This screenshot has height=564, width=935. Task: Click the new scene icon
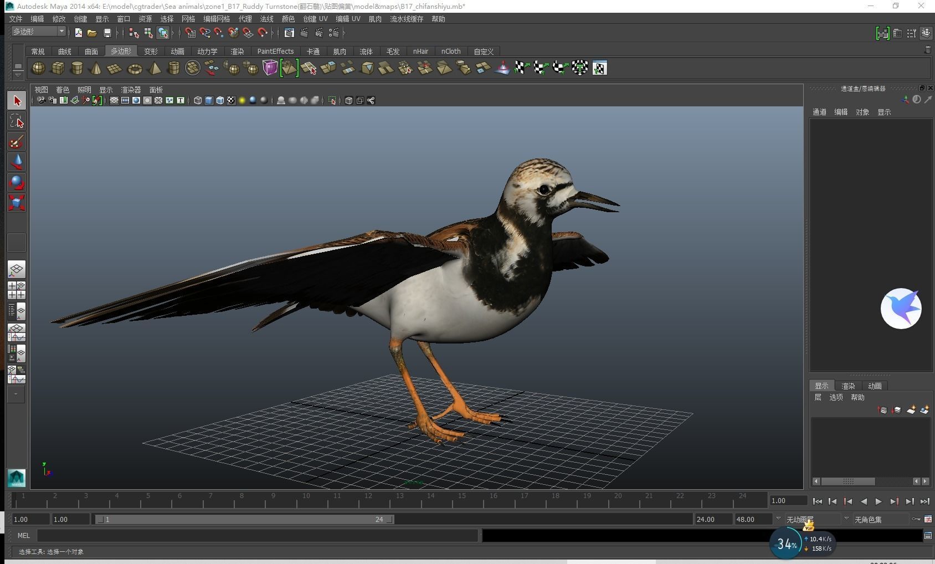[79, 33]
